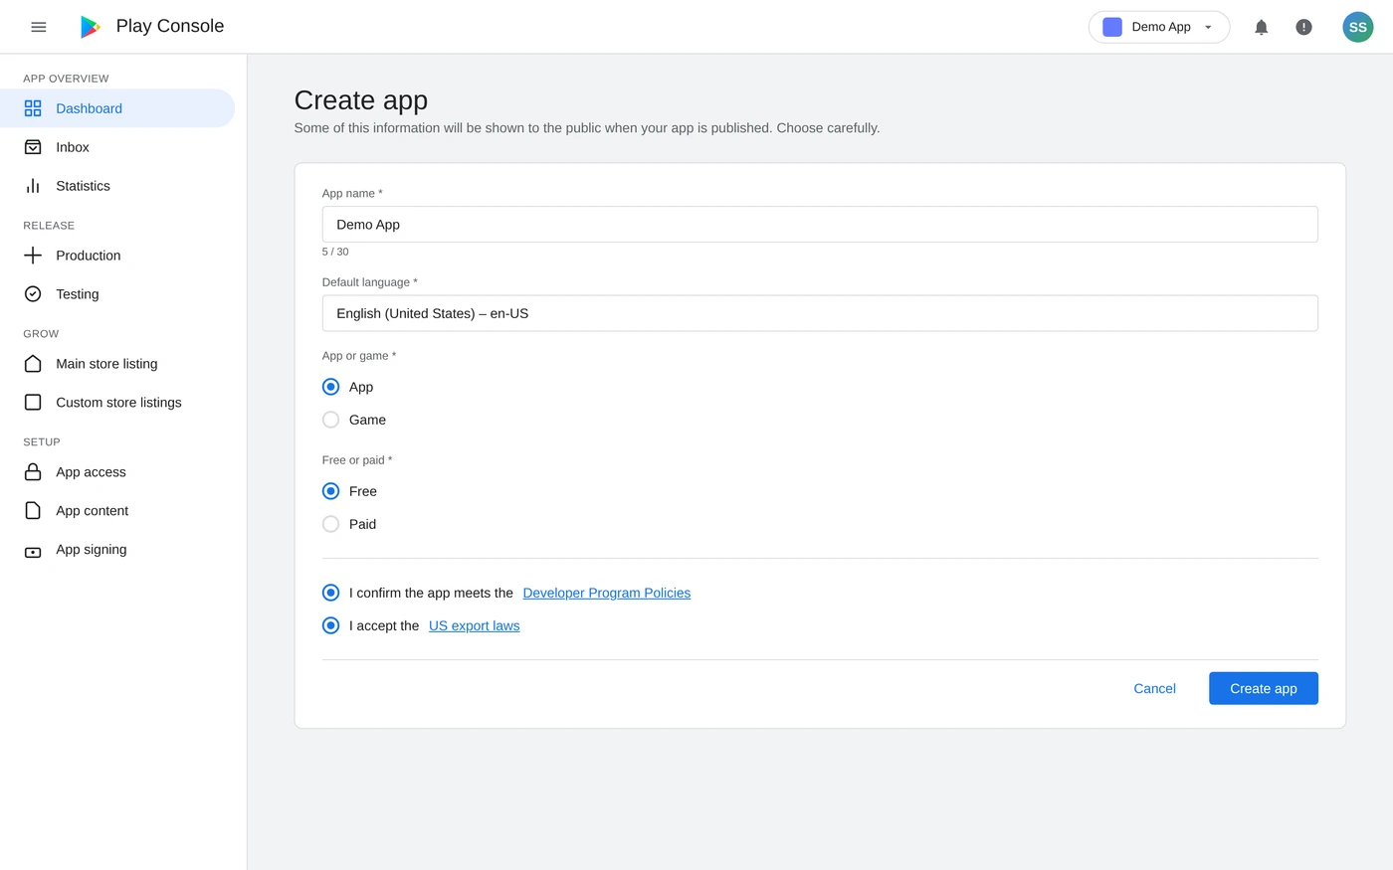Go to Main store listing
This screenshot has width=1393, height=870.
click(x=106, y=363)
